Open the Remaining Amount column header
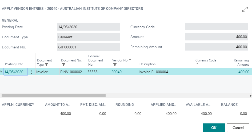 pos(241,62)
